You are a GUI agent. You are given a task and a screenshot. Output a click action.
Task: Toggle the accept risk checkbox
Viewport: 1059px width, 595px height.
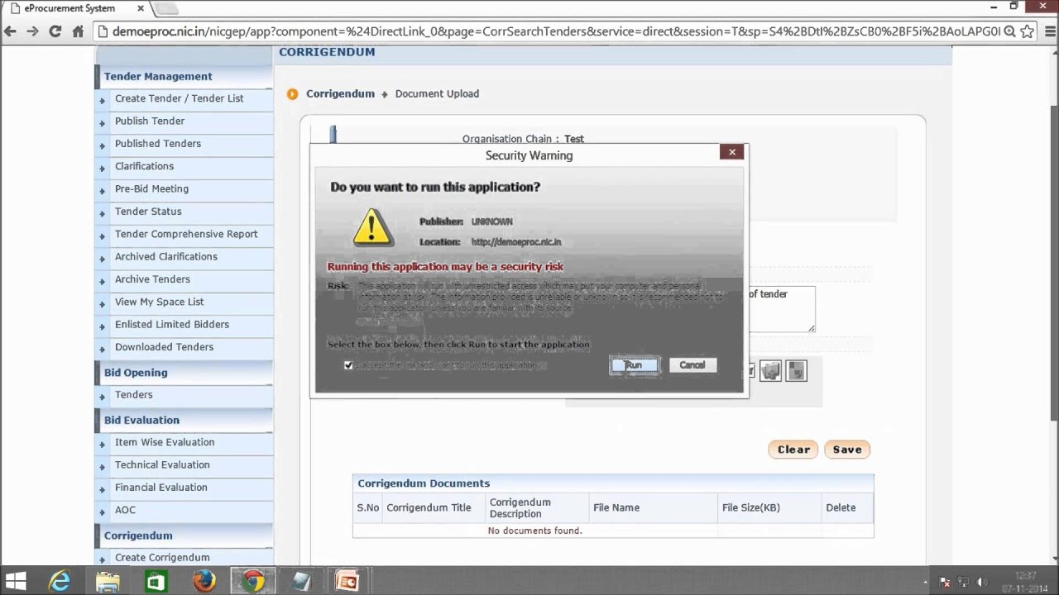click(348, 365)
